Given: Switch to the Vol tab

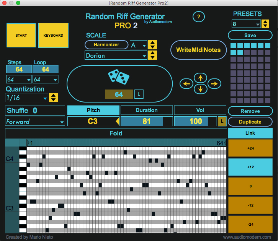Looking at the screenshot, I should [x=200, y=110].
